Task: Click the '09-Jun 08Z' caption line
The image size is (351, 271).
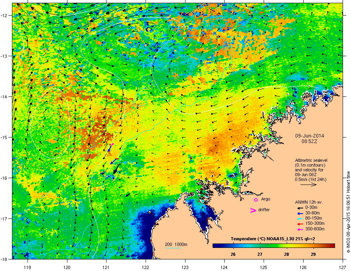Action: tap(307, 175)
